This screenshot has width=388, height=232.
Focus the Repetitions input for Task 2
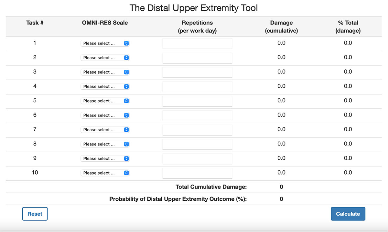(x=197, y=58)
